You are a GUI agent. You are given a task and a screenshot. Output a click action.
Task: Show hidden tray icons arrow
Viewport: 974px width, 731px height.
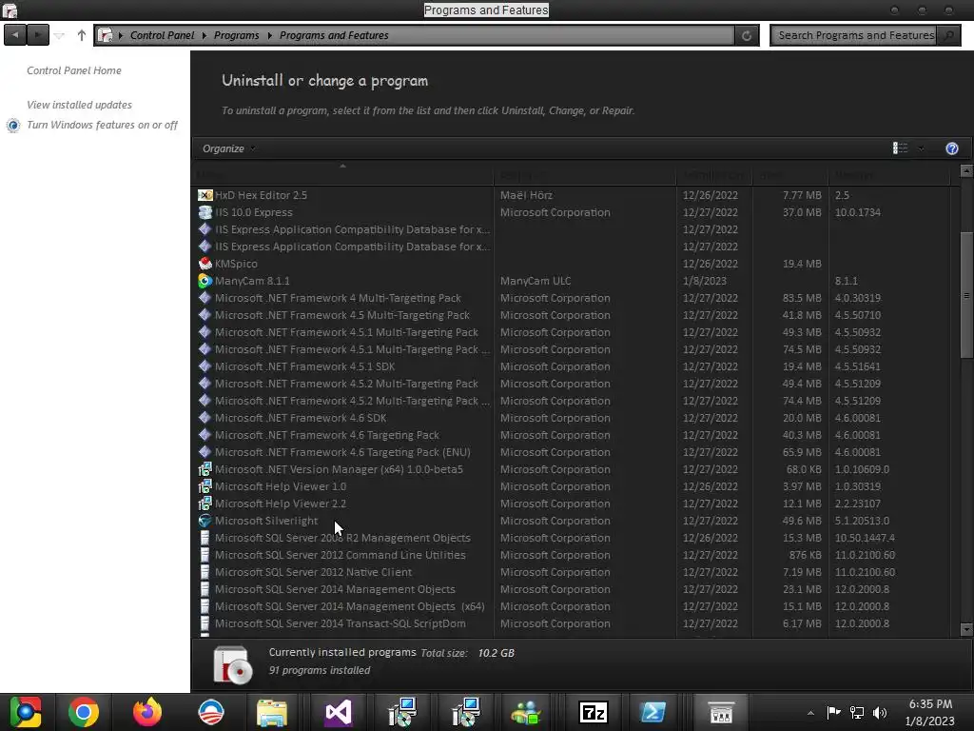point(810,713)
